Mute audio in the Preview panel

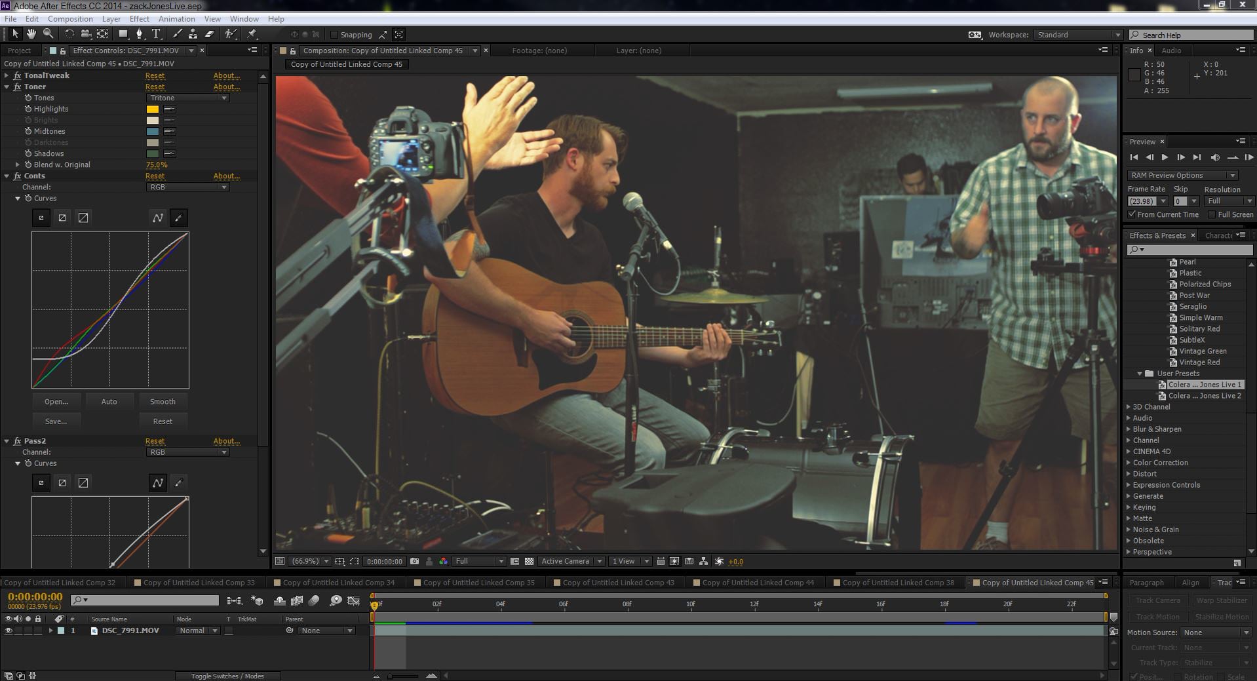(1215, 157)
